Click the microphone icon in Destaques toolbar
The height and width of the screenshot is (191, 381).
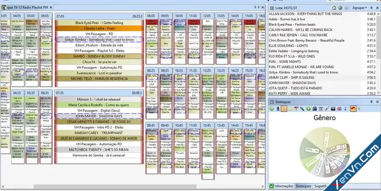coord(302,109)
